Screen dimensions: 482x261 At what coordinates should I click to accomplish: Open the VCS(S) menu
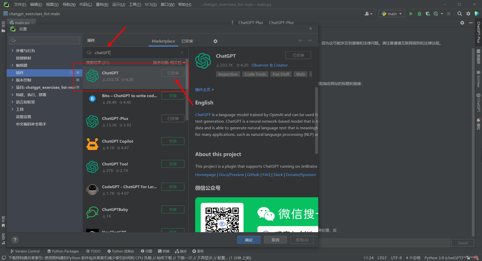[x=151, y=5]
